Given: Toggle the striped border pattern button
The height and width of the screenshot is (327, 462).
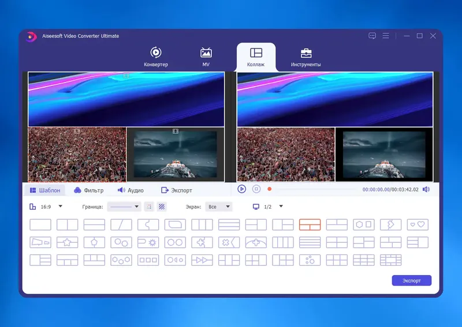Looking at the screenshot, I should [x=162, y=206].
